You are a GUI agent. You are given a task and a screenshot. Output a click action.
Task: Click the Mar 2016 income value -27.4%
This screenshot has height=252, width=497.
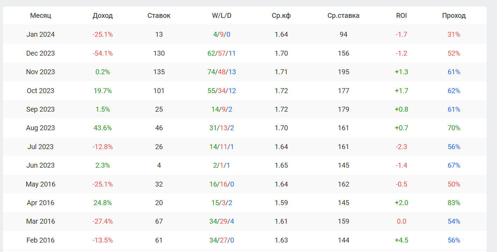click(x=103, y=222)
